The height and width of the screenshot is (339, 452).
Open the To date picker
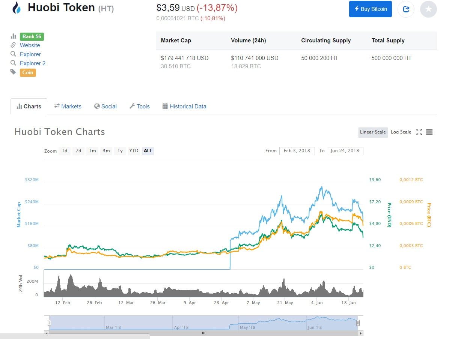click(x=345, y=151)
